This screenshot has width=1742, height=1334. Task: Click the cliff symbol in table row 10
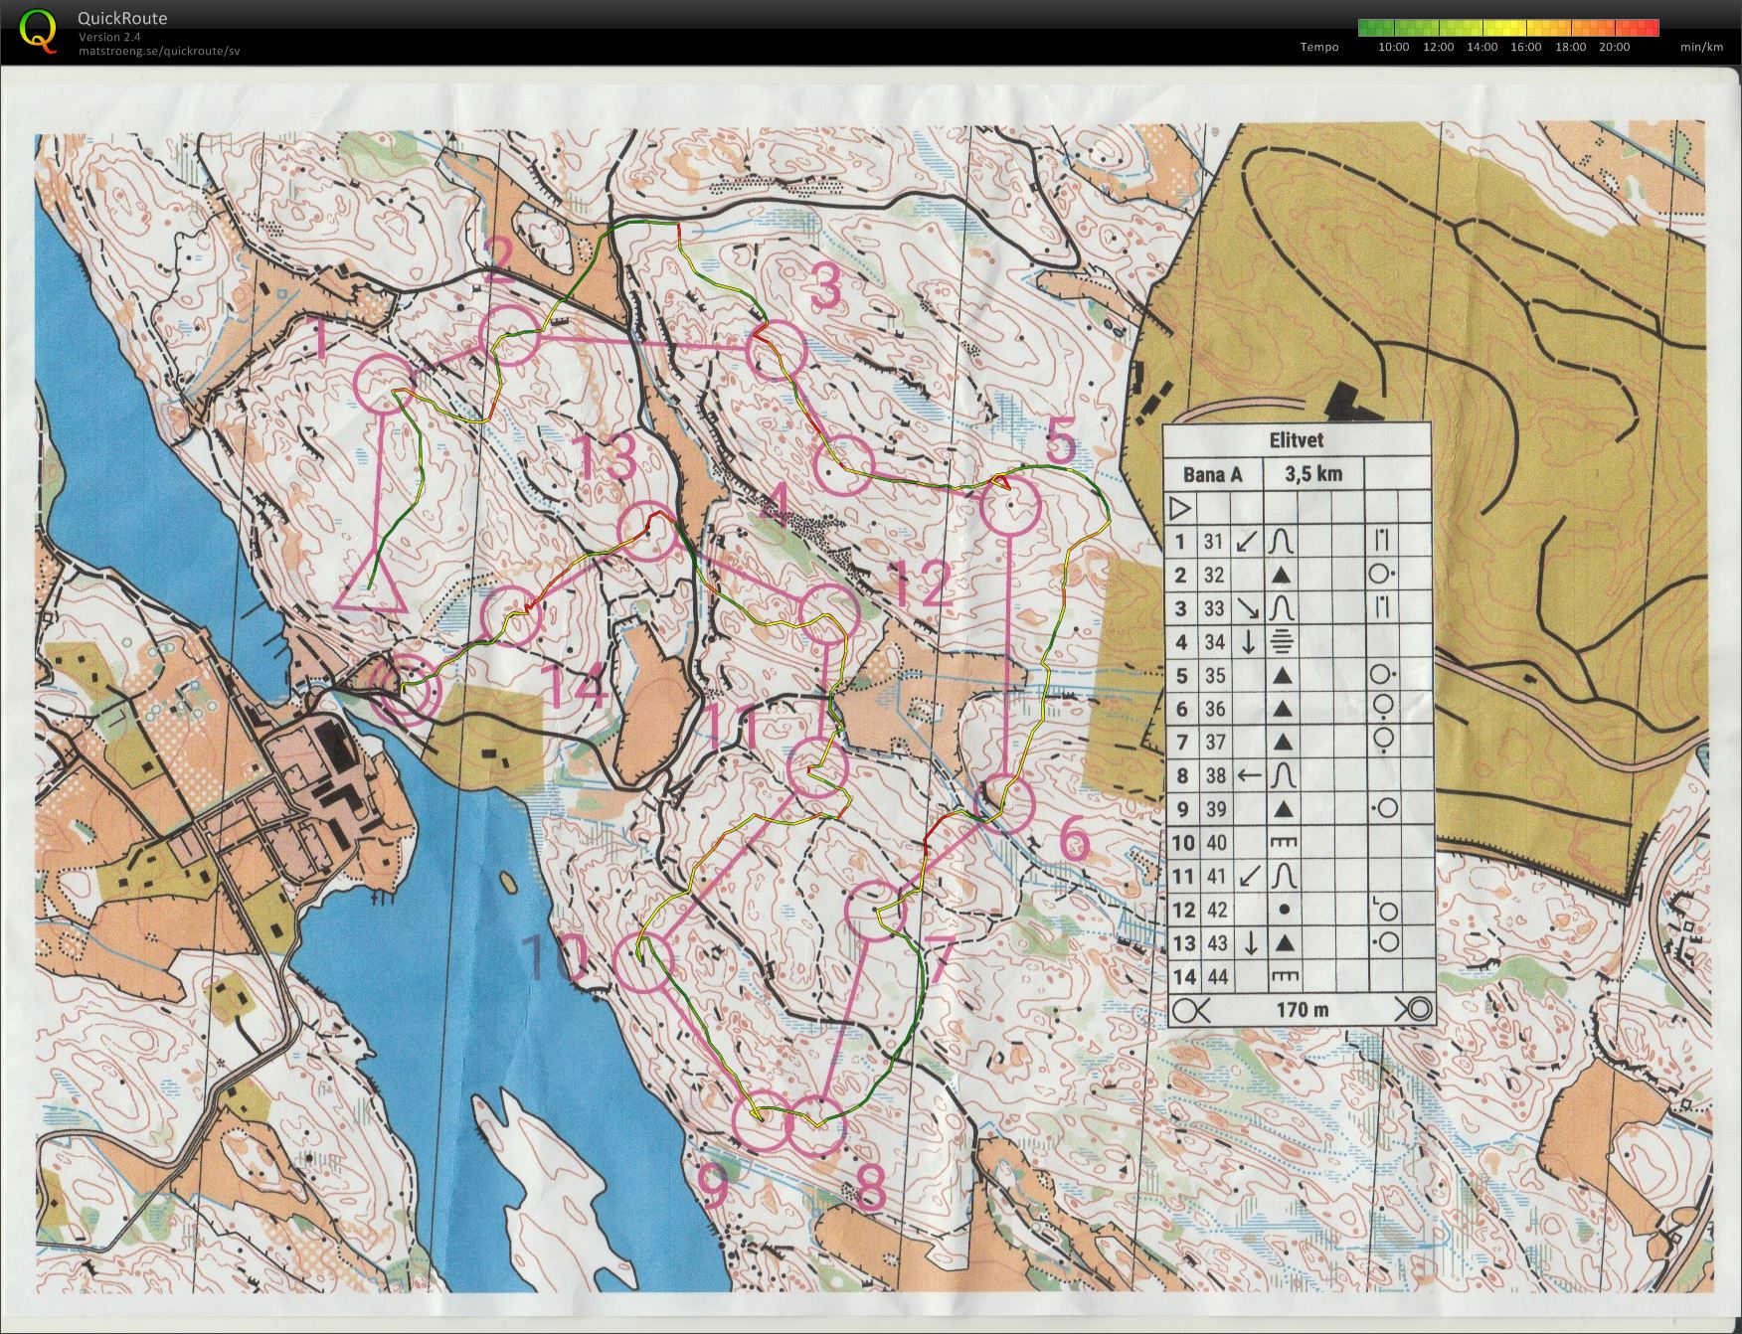coord(1284,843)
